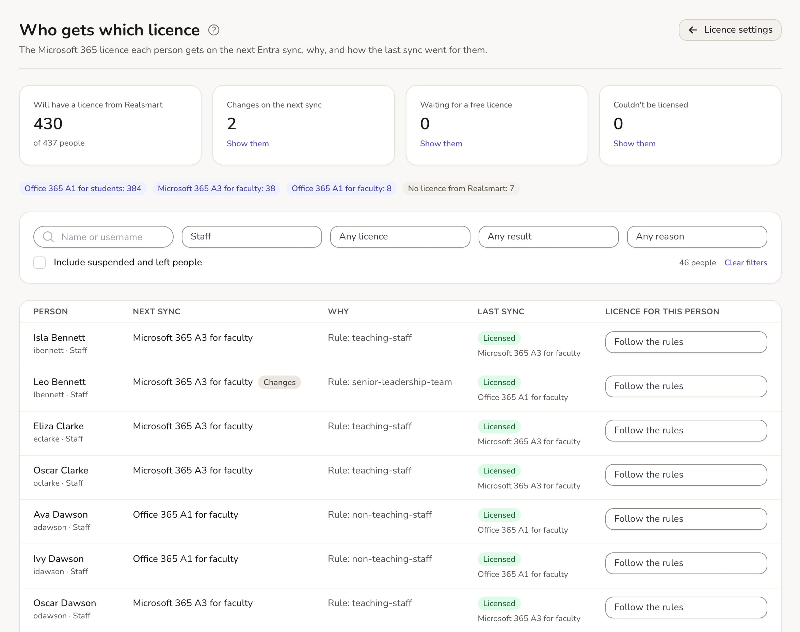
Task: Open Ava Dawson's licence override dropdown
Action: pos(686,519)
